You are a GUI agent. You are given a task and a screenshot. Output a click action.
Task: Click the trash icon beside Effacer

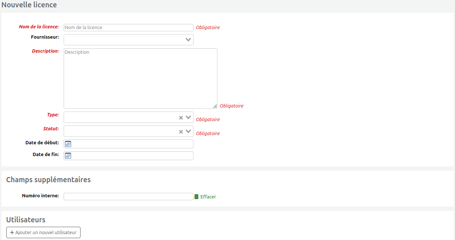196,197
